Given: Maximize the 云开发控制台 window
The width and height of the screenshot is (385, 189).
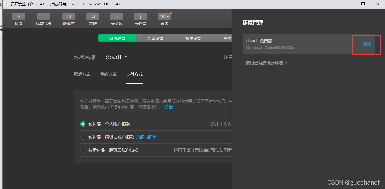Looking at the screenshot, I should coord(363,4).
